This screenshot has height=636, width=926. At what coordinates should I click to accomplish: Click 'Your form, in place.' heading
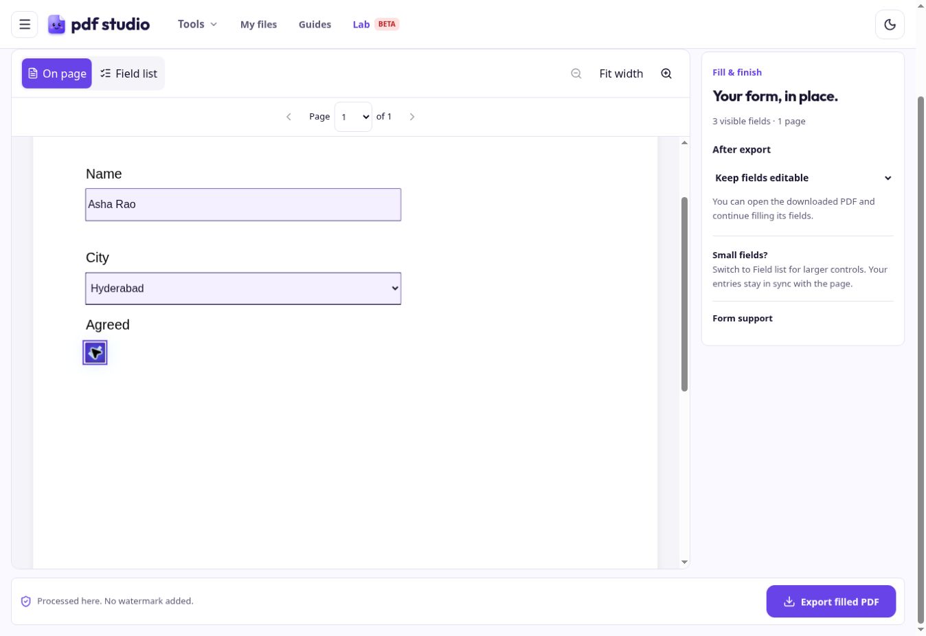pyautogui.click(x=775, y=96)
